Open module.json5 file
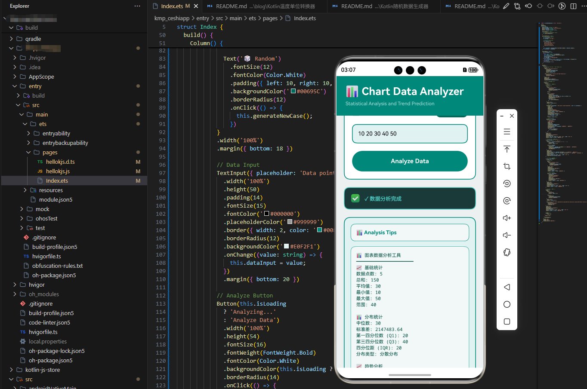The image size is (587, 389). [x=56, y=199]
